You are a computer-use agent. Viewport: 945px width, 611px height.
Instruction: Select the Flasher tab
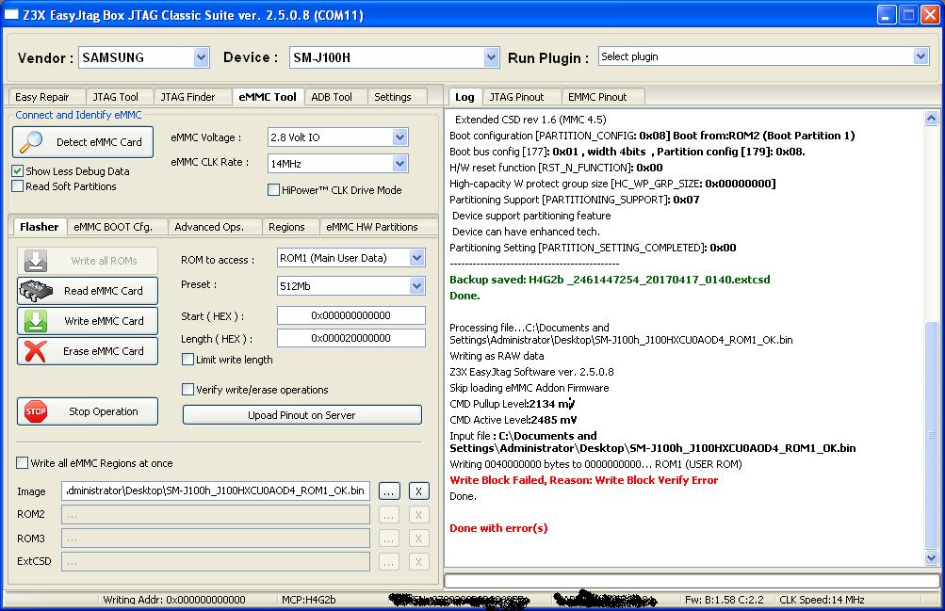(x=40, y=226)
